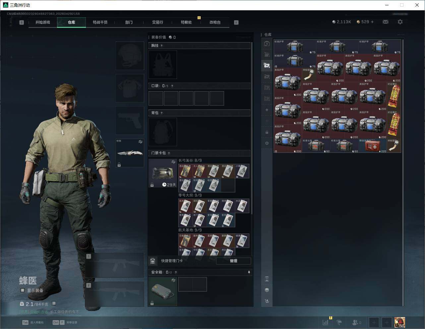Switch to the 开始游戏 tab
Screen dimensions: 425x329
(43, 22)
